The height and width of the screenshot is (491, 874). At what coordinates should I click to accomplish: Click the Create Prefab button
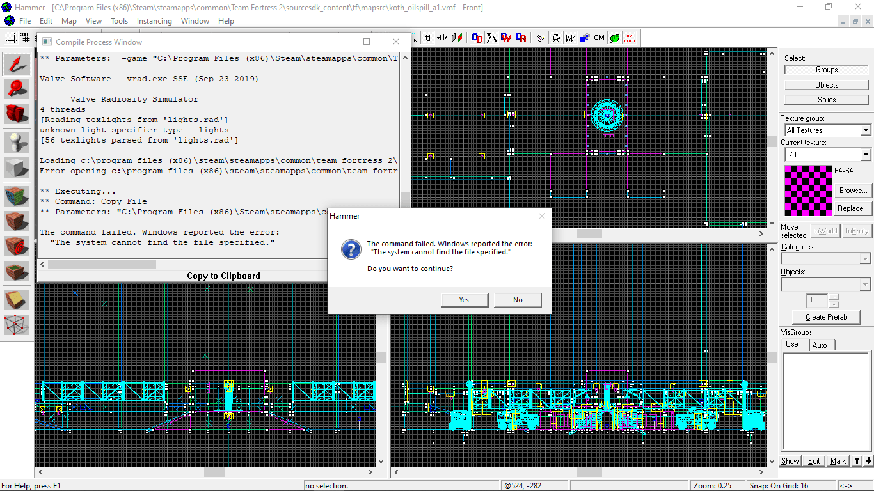[826, 317]
